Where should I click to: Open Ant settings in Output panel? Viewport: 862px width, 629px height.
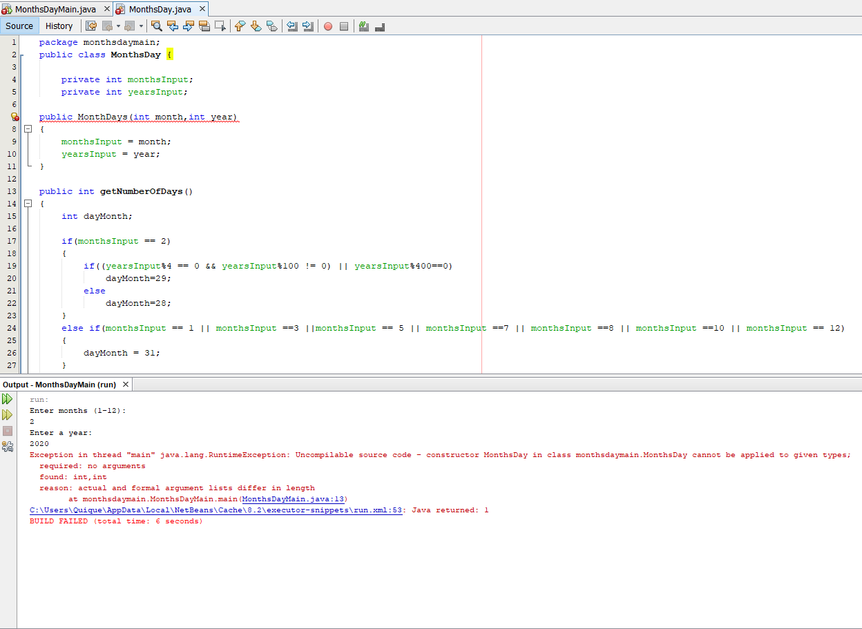[x=8, y=447]
